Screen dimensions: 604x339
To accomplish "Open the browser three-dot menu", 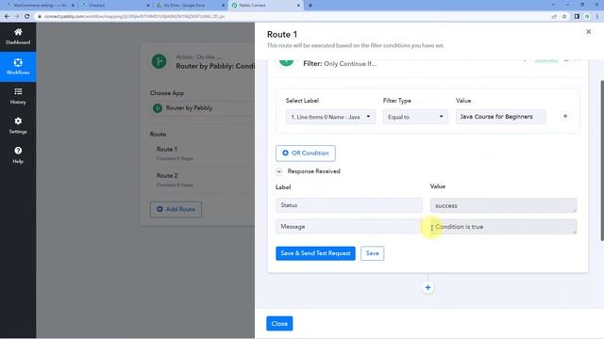I will tap(597, 17).
